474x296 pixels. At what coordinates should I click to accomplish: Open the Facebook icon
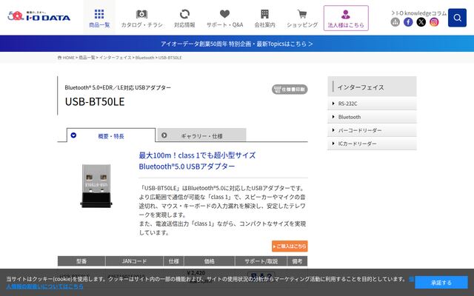tap(408, 22)
